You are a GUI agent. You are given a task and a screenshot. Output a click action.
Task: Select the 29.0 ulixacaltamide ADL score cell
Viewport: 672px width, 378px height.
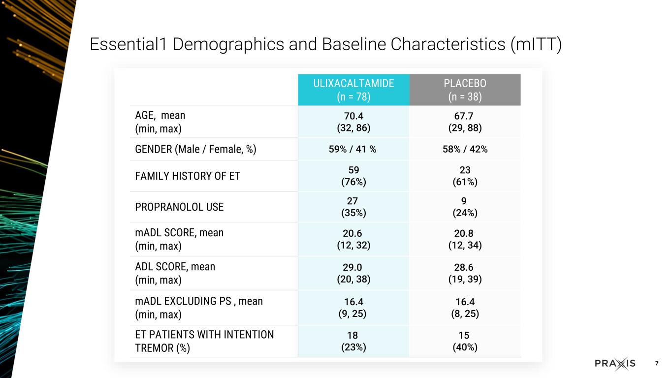coord(353,273)
